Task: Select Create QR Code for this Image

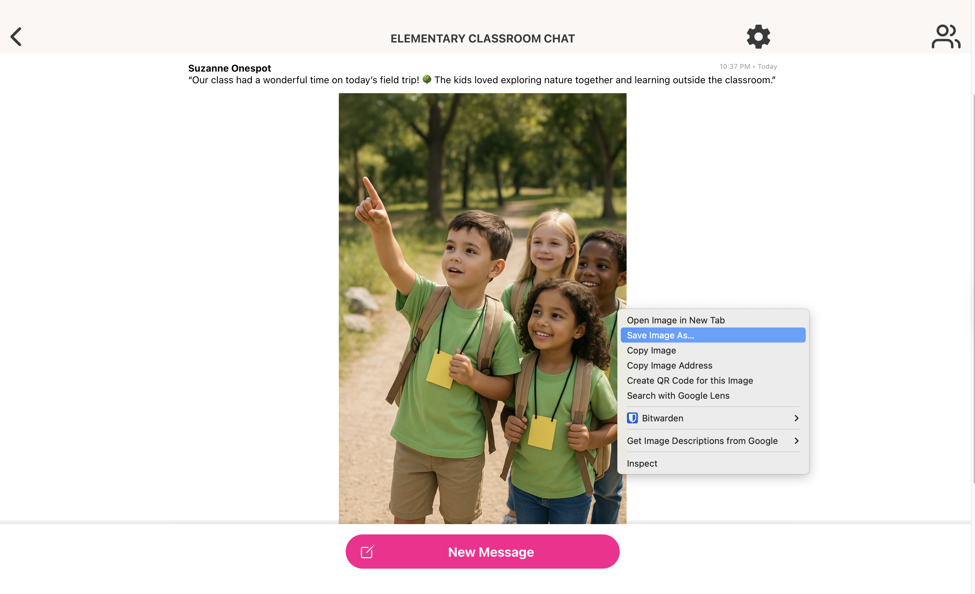Action: click(x=690, y=380)
